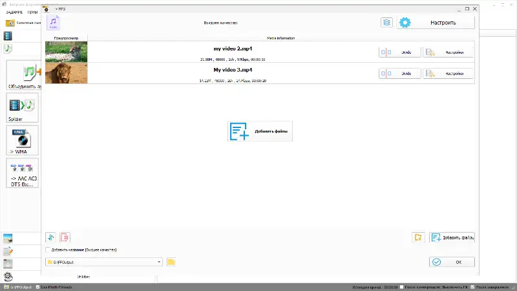Image resolution: width=517 pixels, height=291 pixels.
Task: Expand the ROM device disc category in the sidebar
Action: tap(8, 264)
